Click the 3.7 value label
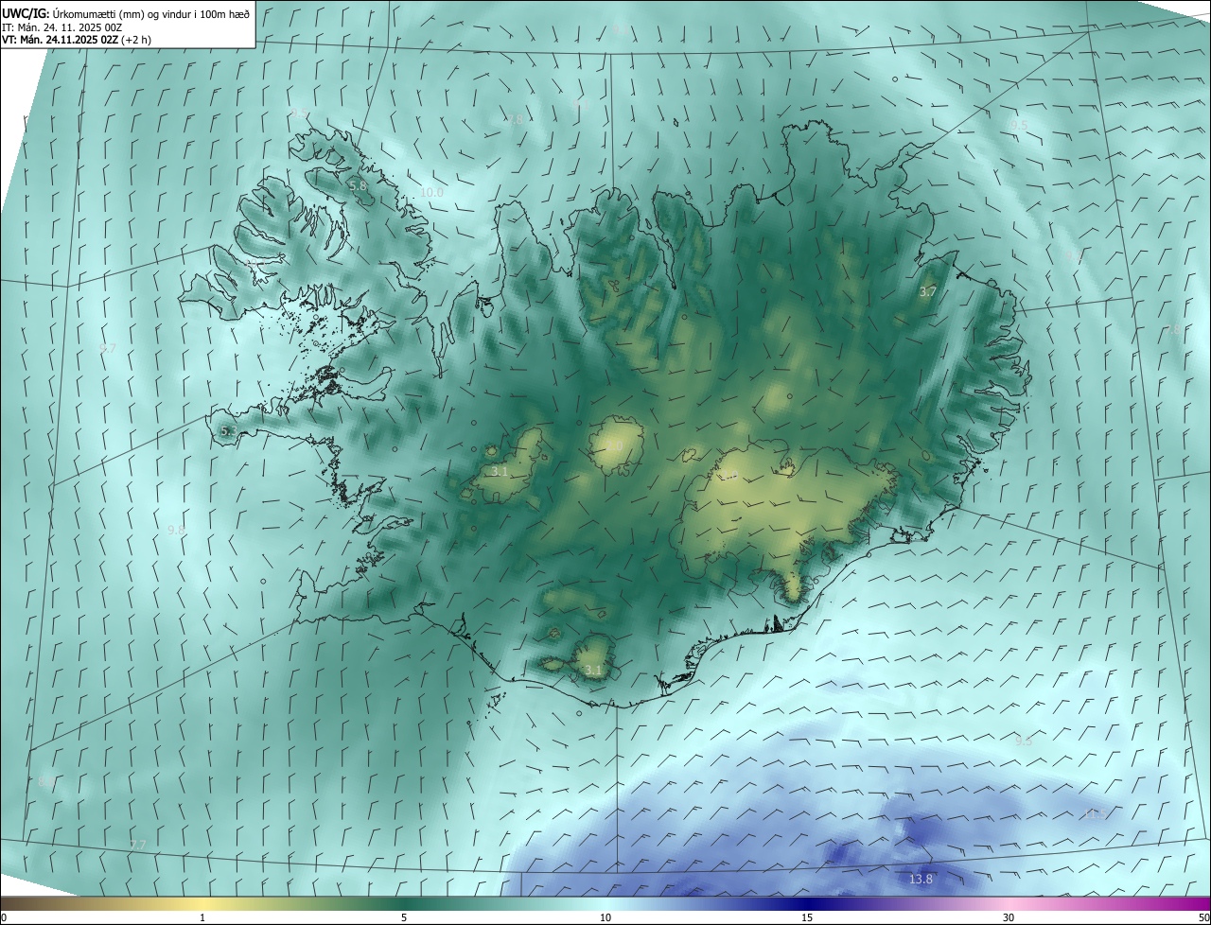1211x925 pixels. pyautogui.click(x=928, y=292)
